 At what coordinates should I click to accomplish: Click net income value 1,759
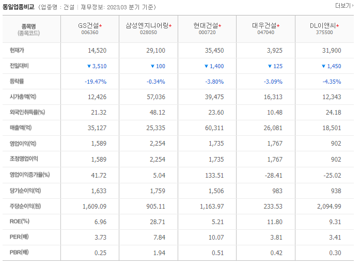(x=158, y=191)
